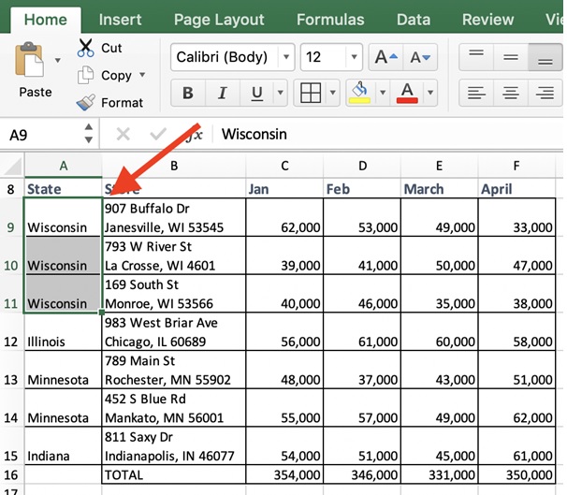Click the March header cell

[440, 188]
